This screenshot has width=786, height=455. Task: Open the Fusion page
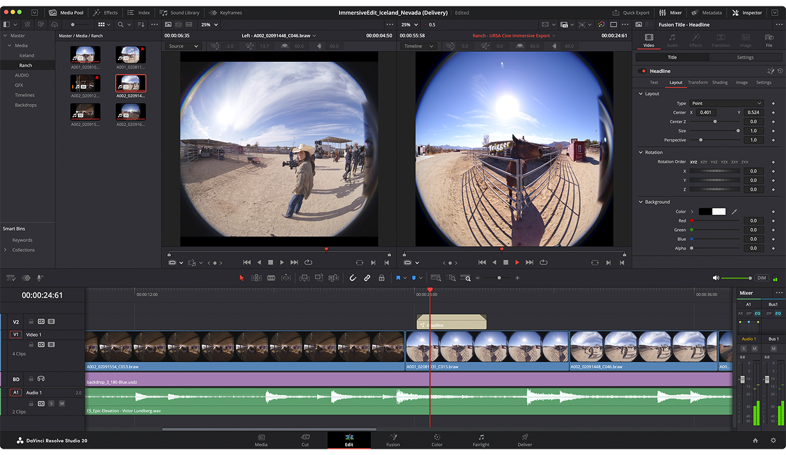[x=392, y=440]
